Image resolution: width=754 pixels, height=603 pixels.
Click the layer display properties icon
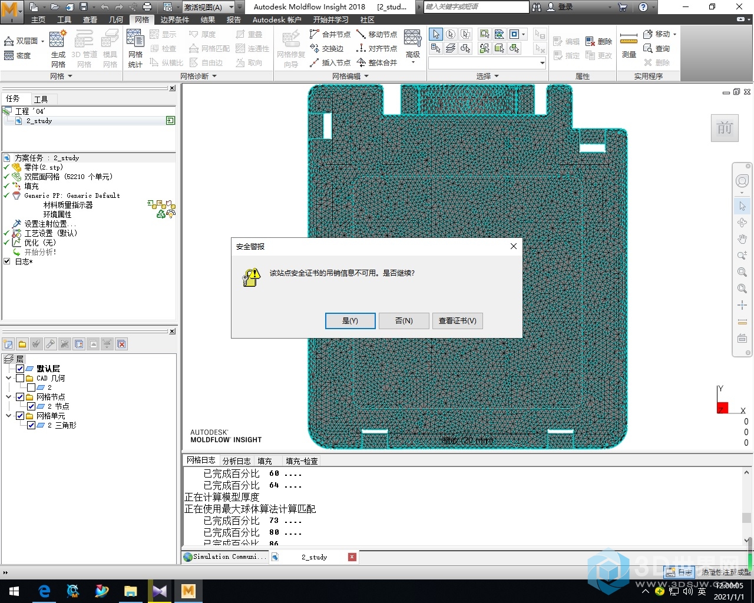point(79,344)
